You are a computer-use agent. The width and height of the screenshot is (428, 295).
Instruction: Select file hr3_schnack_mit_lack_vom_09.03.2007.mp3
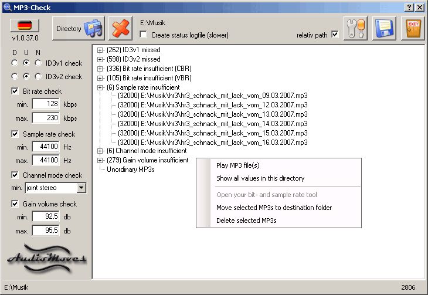213,96
